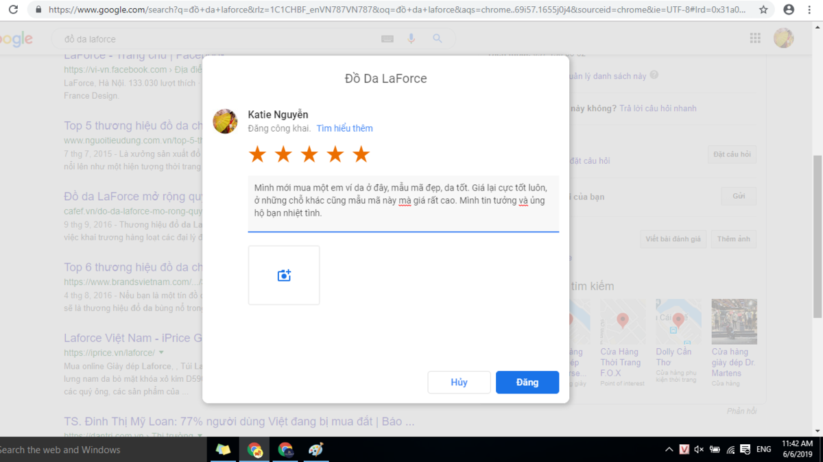Open 'TS. Đinh Thị Mỹ Loan' news result
Image resolution: width=823 pixels, height=462 pixels.
tap(239, 422)
